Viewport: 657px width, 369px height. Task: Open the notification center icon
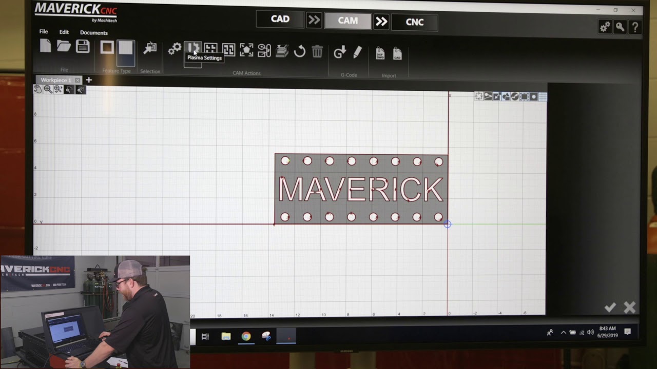click(627, 332)
